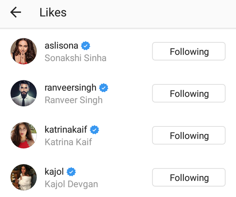Toggle the Following button for katrinakaif
The image size is (236, 197).
(x=189, y=136)
